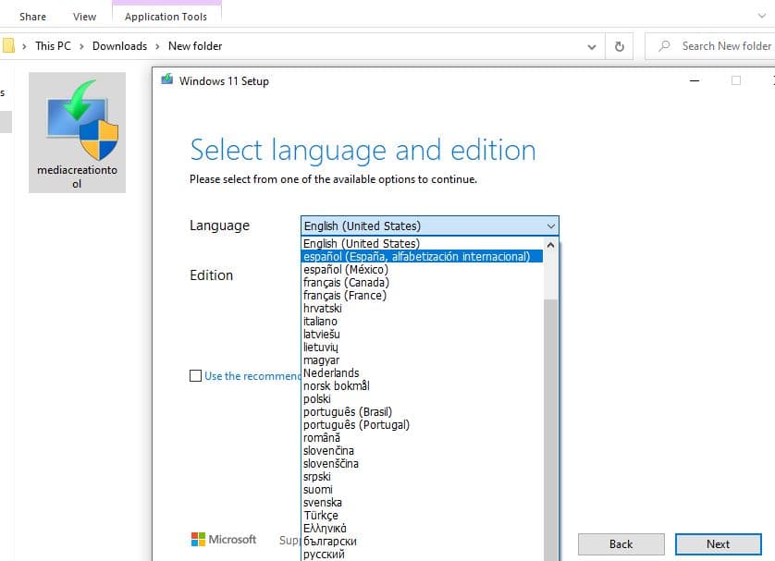Choose Ελληνικά language

coord(422,529)
